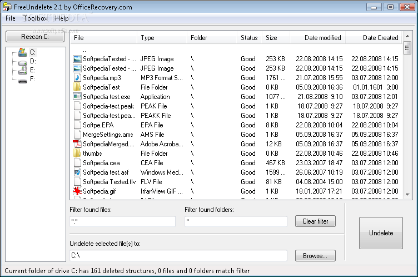Click the status bar deleted structures message
Image resolution: width=418 pixels, height=277 pixels.
(x=127, y=271)
